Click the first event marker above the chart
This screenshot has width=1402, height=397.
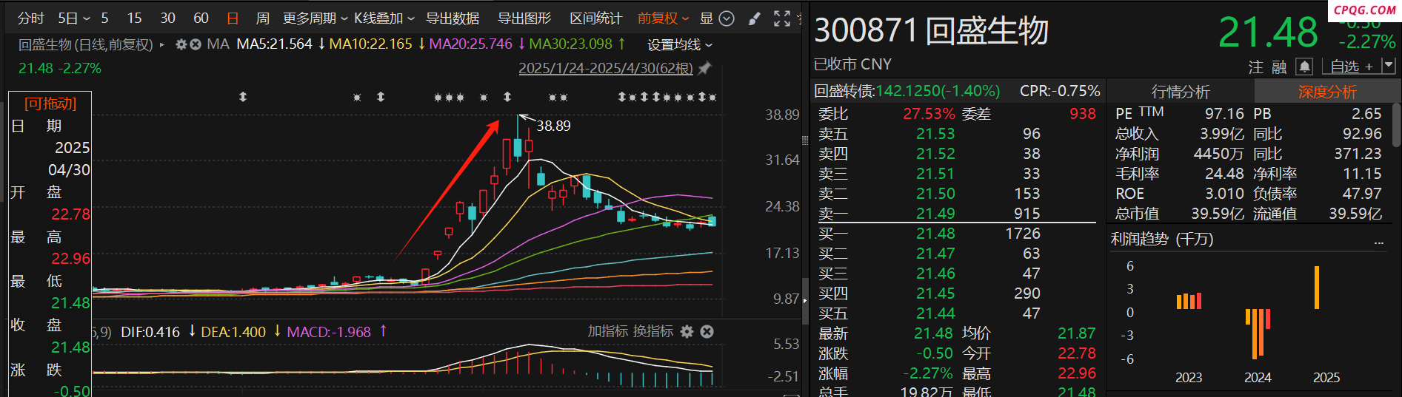243,97
